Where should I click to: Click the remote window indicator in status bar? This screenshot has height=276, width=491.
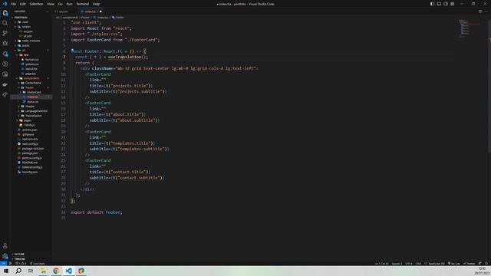3,264
